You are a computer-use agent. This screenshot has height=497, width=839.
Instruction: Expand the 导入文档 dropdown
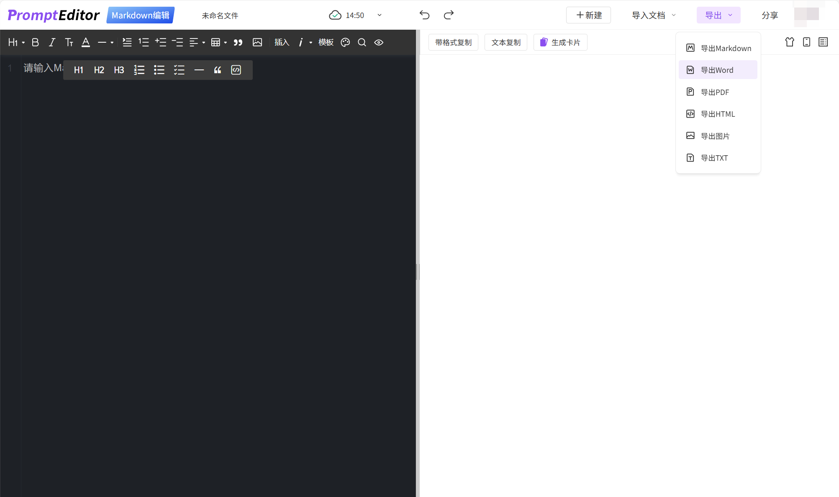point(654,15)
